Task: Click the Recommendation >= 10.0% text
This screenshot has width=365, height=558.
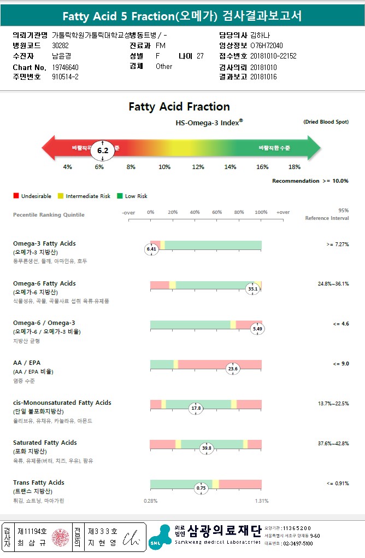Action: [x=310, y=181]
